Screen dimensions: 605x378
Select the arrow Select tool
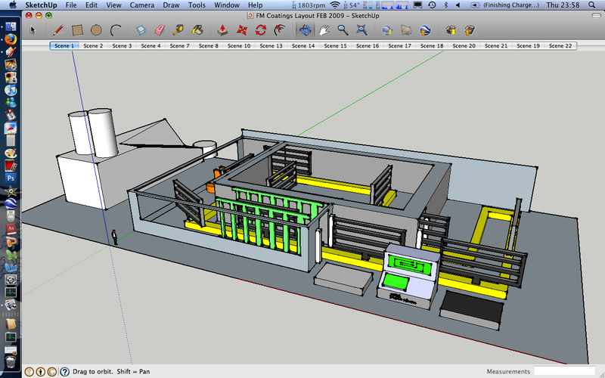(33, 30)
